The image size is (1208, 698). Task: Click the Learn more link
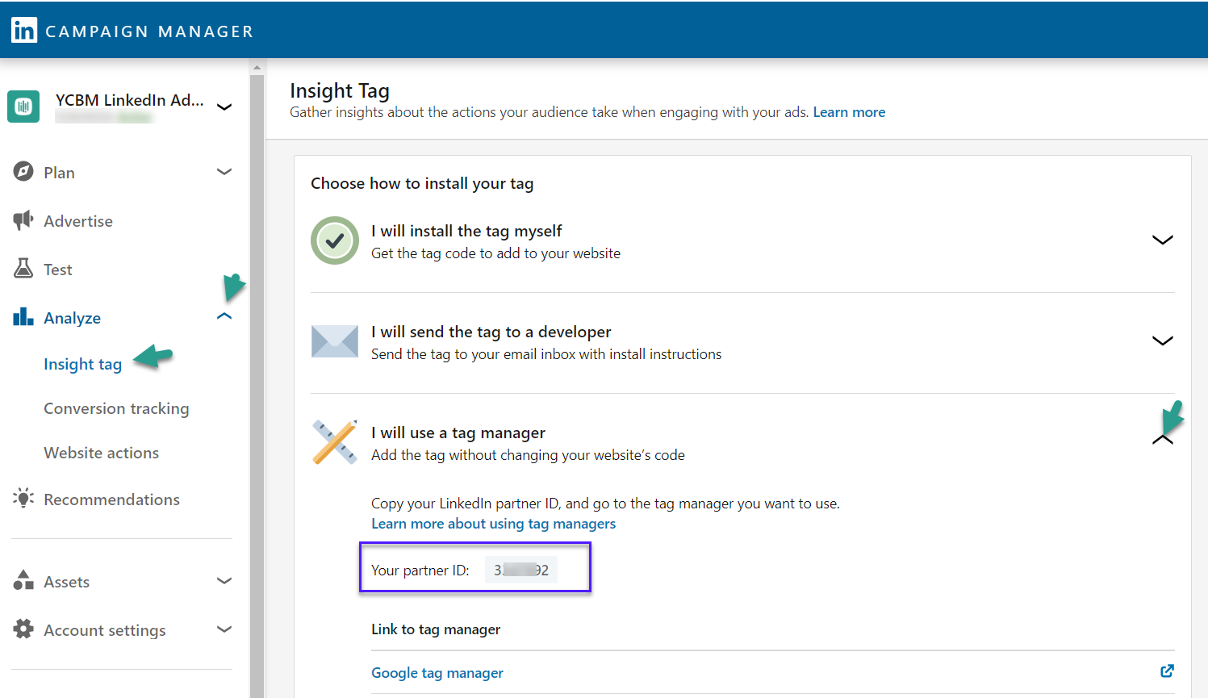(x=849, y=112)
